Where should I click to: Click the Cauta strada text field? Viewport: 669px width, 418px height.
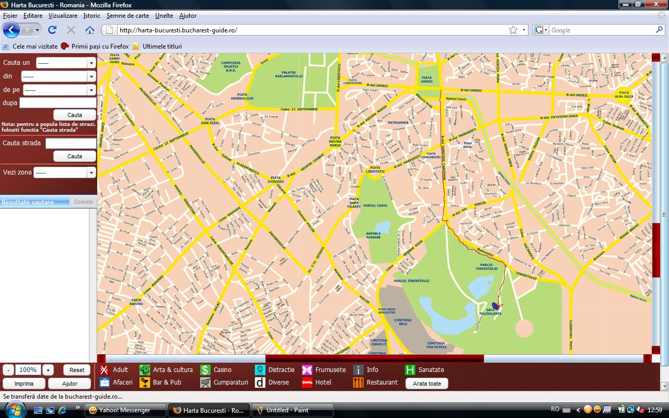coord(71,143)
